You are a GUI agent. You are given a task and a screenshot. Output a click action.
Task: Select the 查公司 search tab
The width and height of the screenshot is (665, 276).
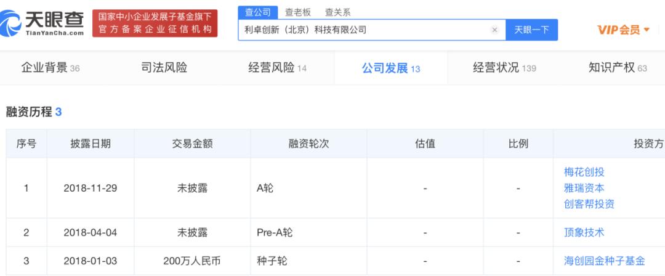tap(257, 12)
